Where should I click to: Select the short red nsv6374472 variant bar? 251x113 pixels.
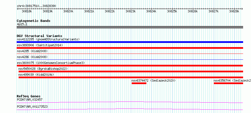(139, 83)
